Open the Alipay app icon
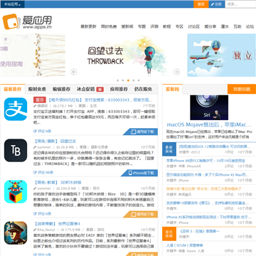Viewport: 256px width, 256px height. [16, 109]
